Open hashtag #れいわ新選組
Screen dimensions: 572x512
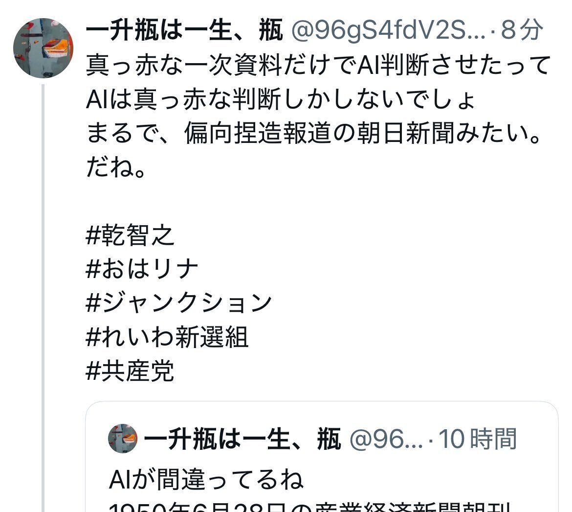(x=167, y=337)
